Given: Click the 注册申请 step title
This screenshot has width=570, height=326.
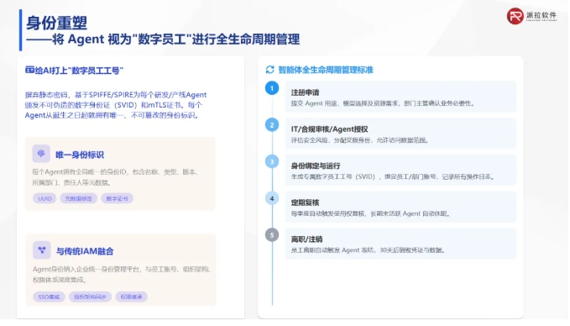Looking at the screenshot, I should 305,92.
